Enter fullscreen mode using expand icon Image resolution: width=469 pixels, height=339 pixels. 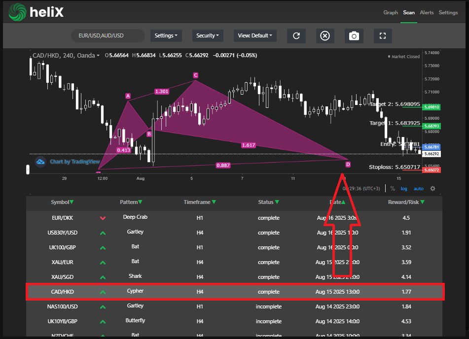[x=382, y=35]
